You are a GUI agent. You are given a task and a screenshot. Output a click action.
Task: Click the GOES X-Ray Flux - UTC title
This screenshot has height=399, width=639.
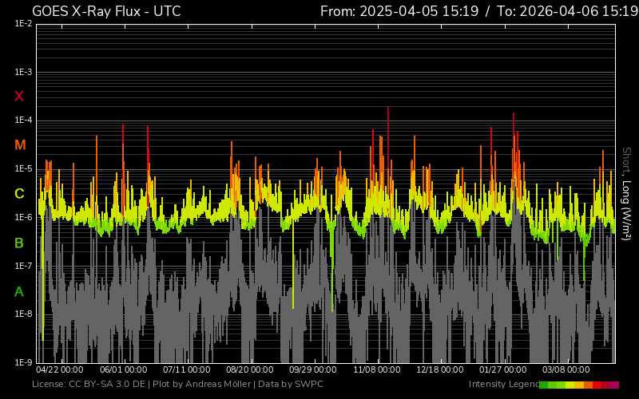tap(106, 11)
